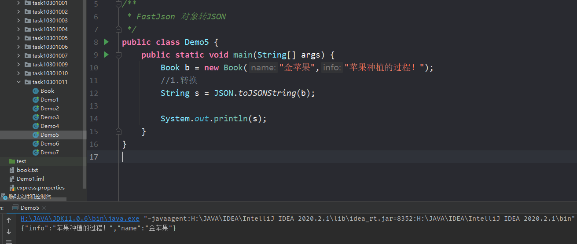Click the task10301005 package folder icon
577x244 pixels.
[x=28, y=38]
